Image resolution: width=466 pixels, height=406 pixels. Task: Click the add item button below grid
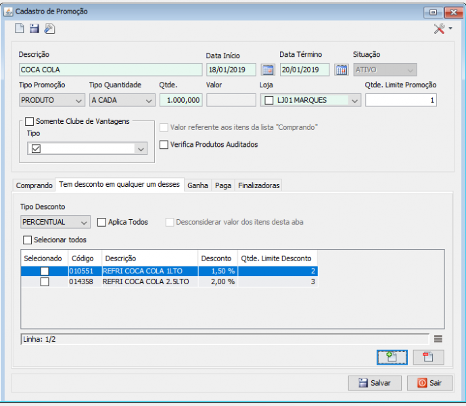[392, 358]
